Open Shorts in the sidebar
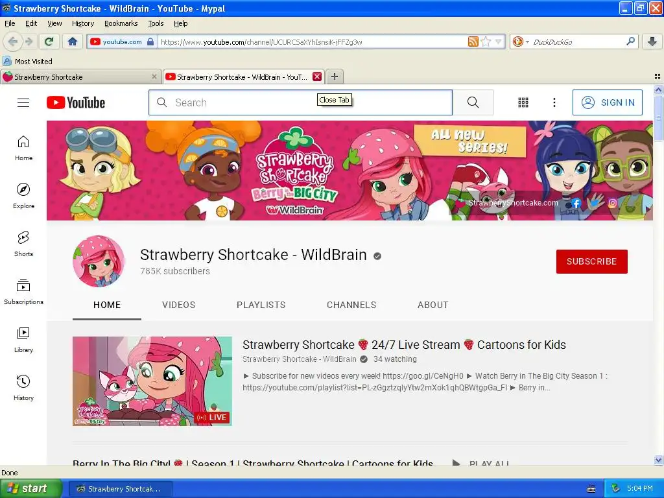Viewport: 664px width, 498px height. click(x=24, y=244)
